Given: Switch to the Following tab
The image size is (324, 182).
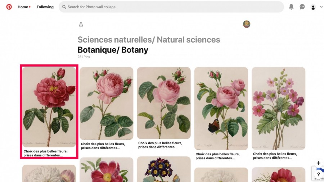Looking at the screenshot, I should [45, 7].
